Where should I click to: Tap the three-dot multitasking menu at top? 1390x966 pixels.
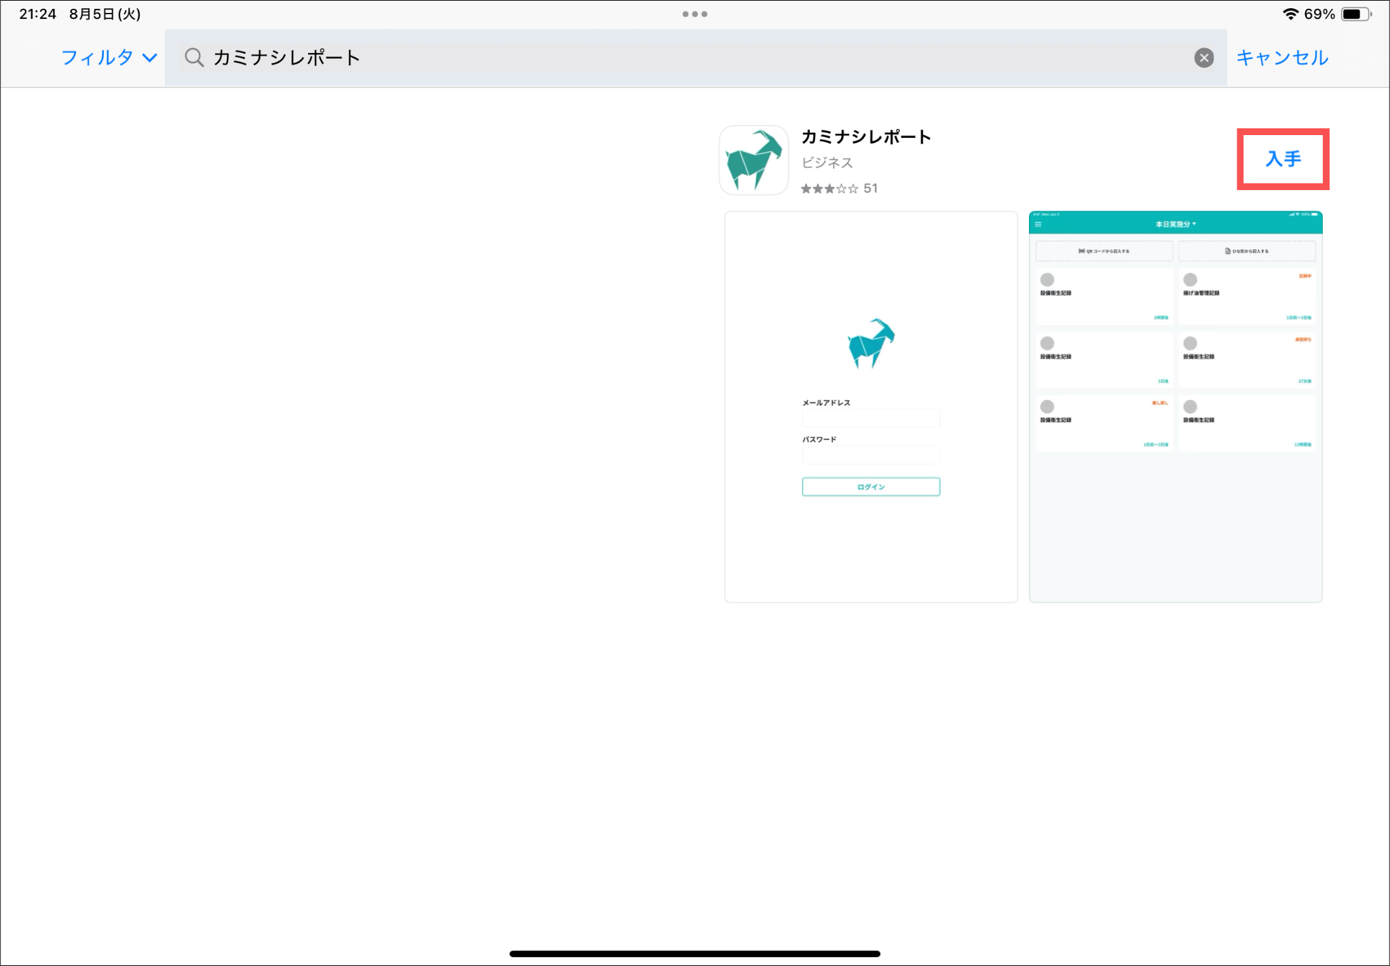click(x=694, y=14)
